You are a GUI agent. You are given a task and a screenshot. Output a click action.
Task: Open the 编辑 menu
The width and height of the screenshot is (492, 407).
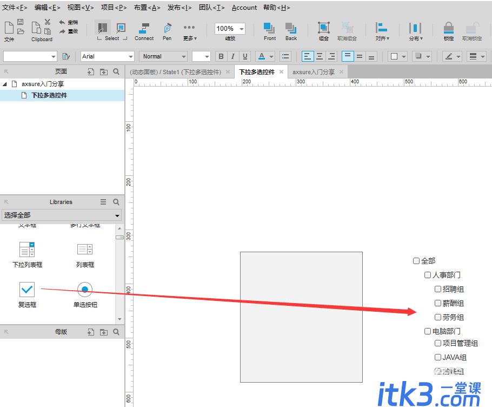point(48,8)
